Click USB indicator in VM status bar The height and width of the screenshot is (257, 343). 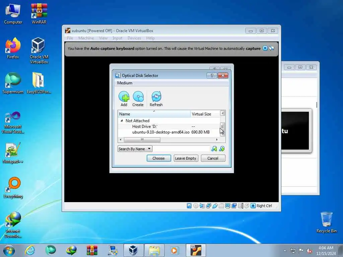click(215, 206)
